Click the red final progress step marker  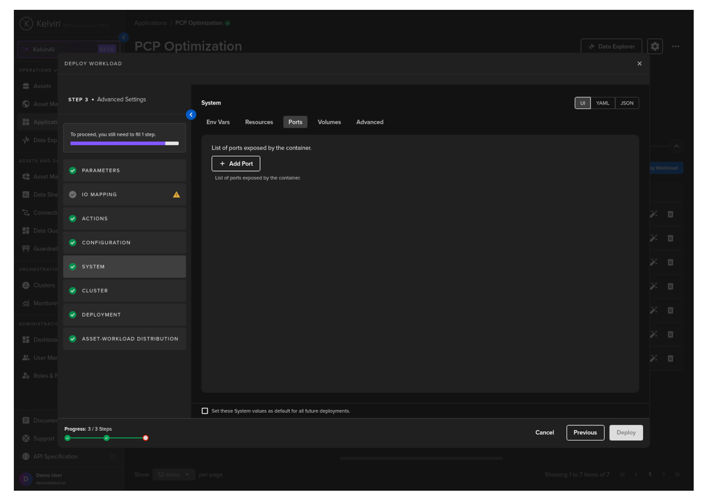click(145, 438)
